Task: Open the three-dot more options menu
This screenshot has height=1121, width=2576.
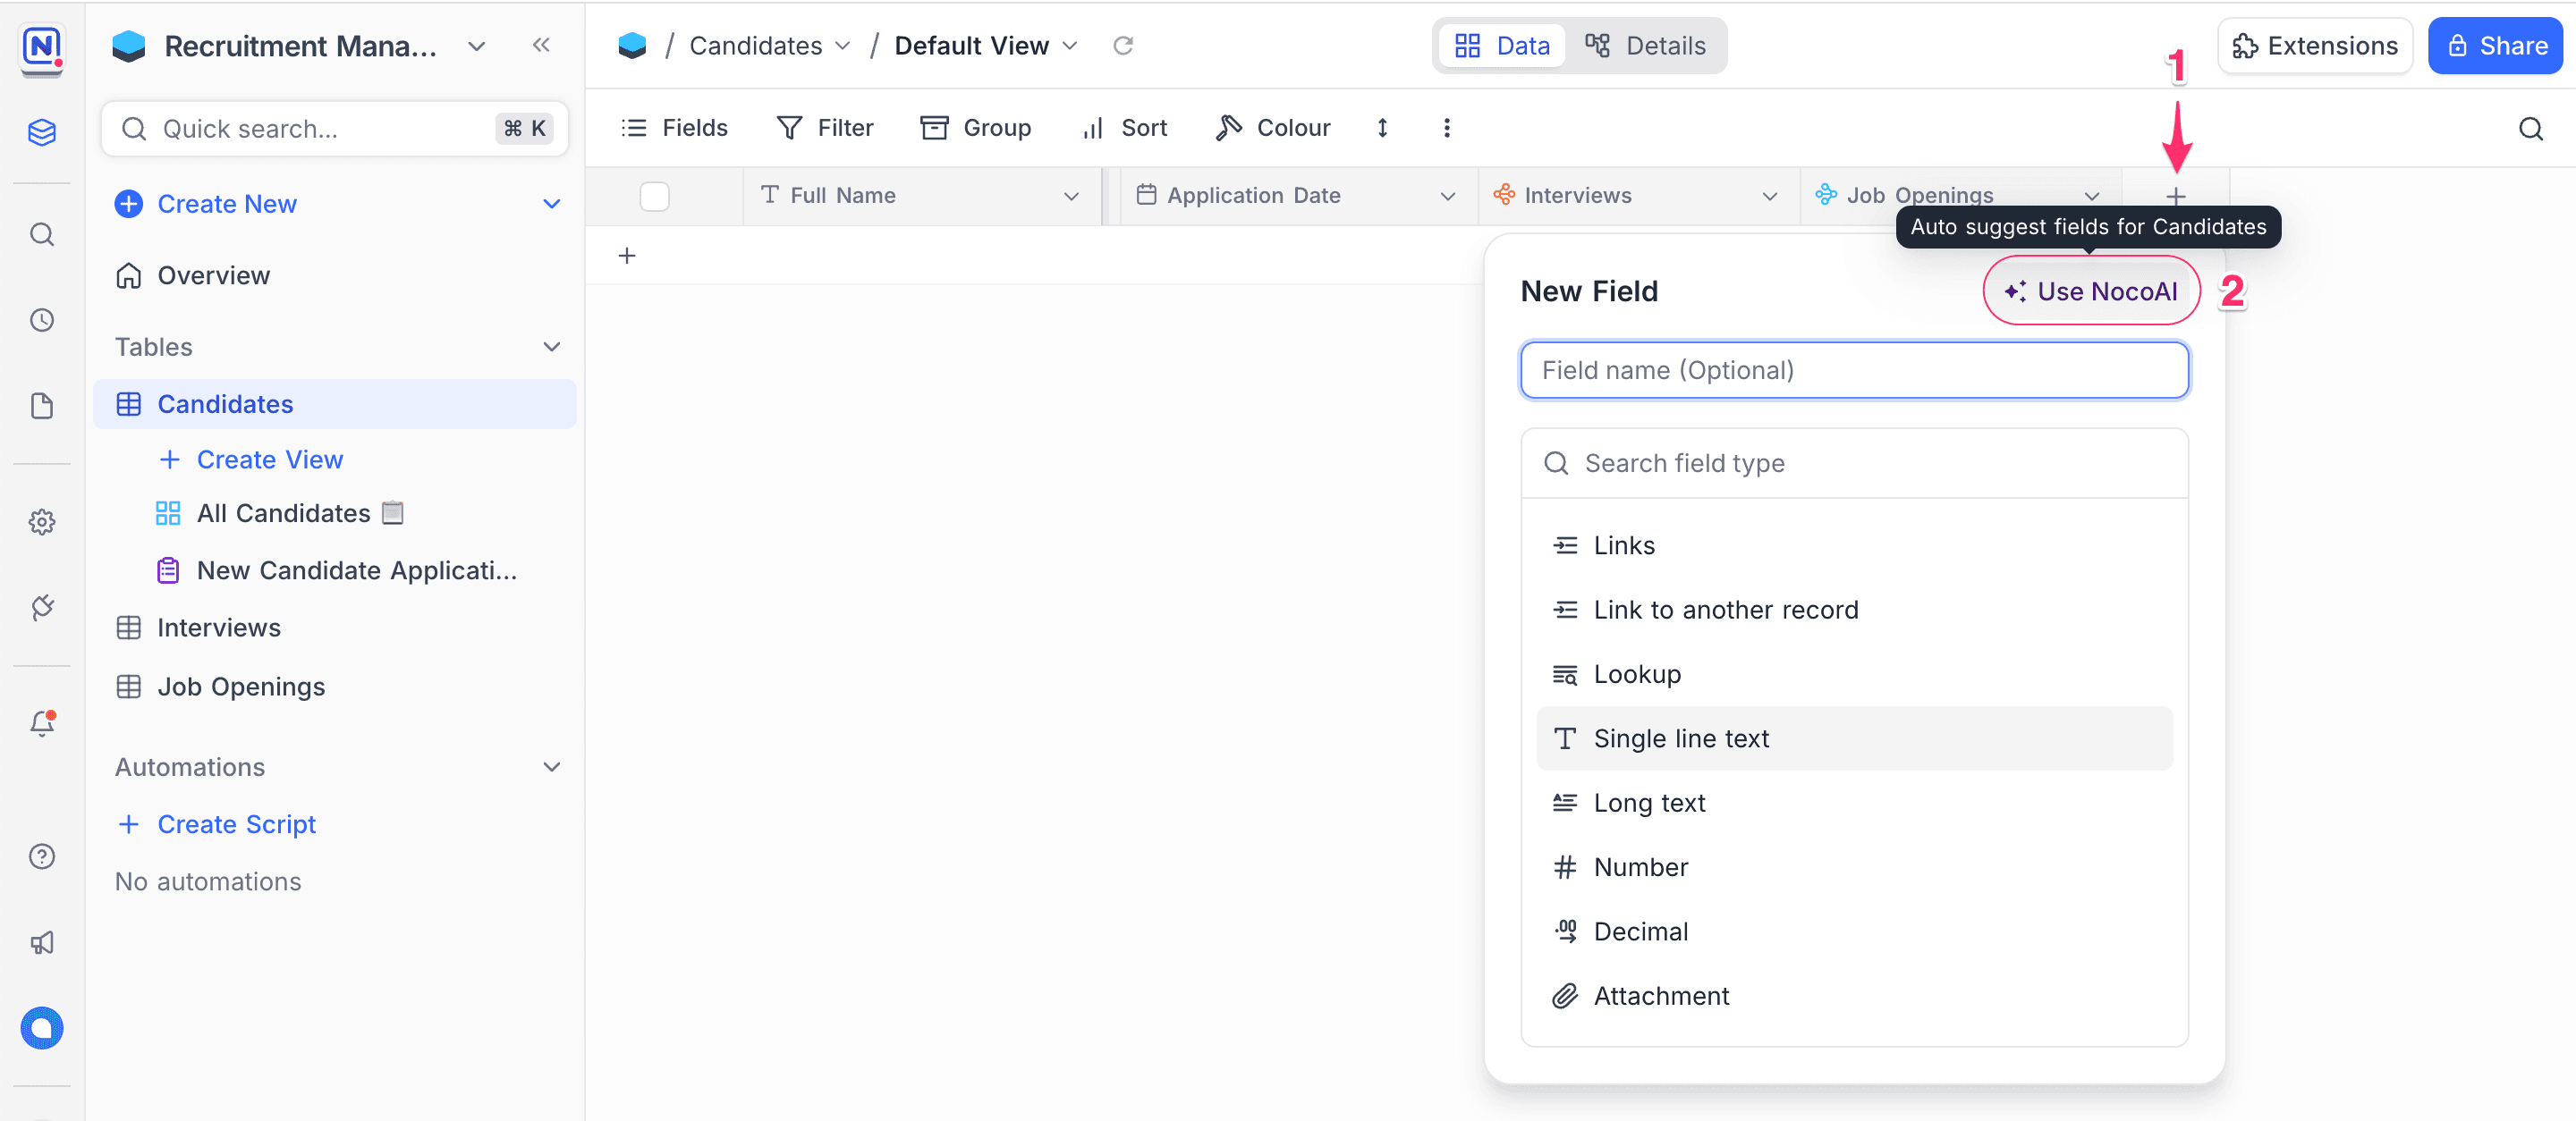Action: pos(1446,128)
